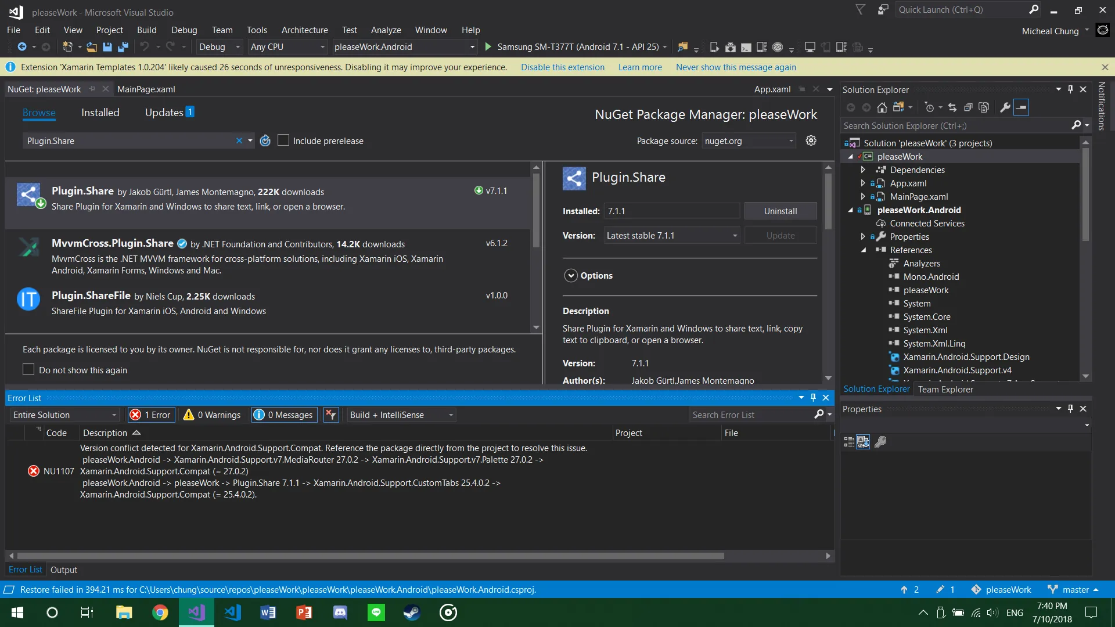Click the refresh icon beside the package search
The height and width of the screenshot is (627, 1115).
[x=265, y=140]
